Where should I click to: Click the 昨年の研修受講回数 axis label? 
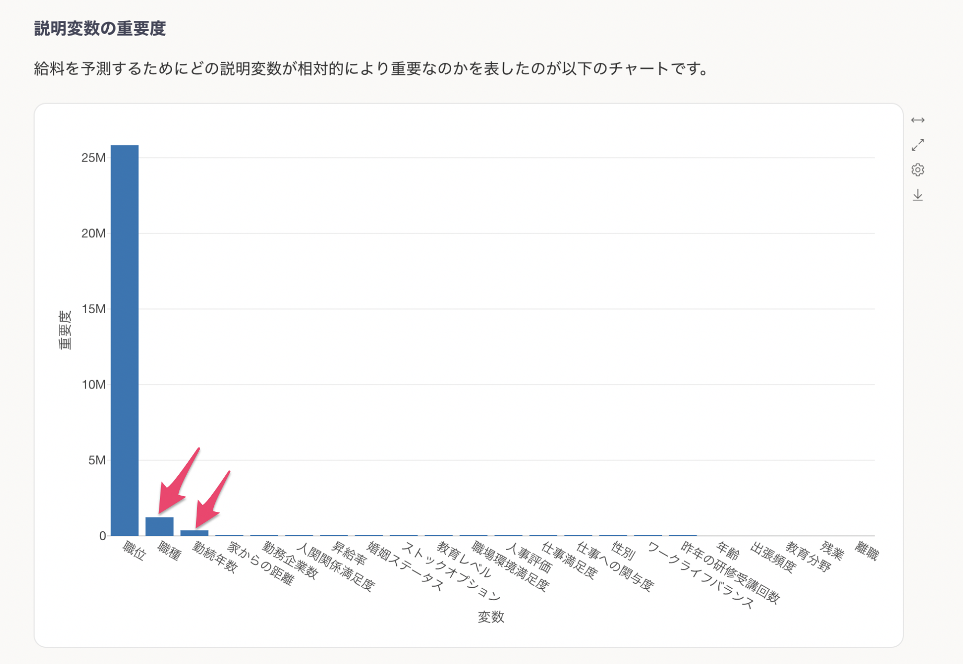(730, 573)
